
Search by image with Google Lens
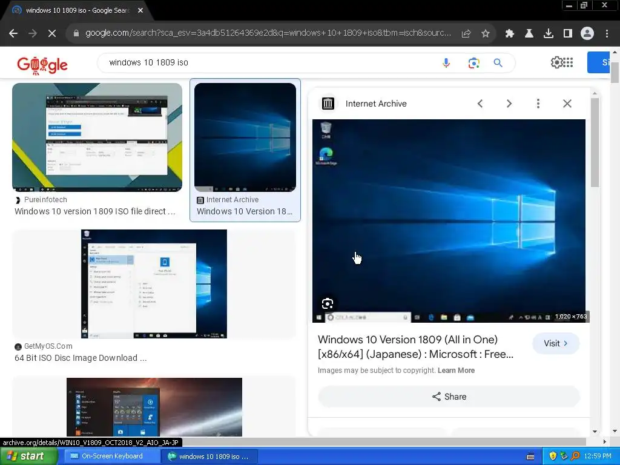(x=473, y=63)
